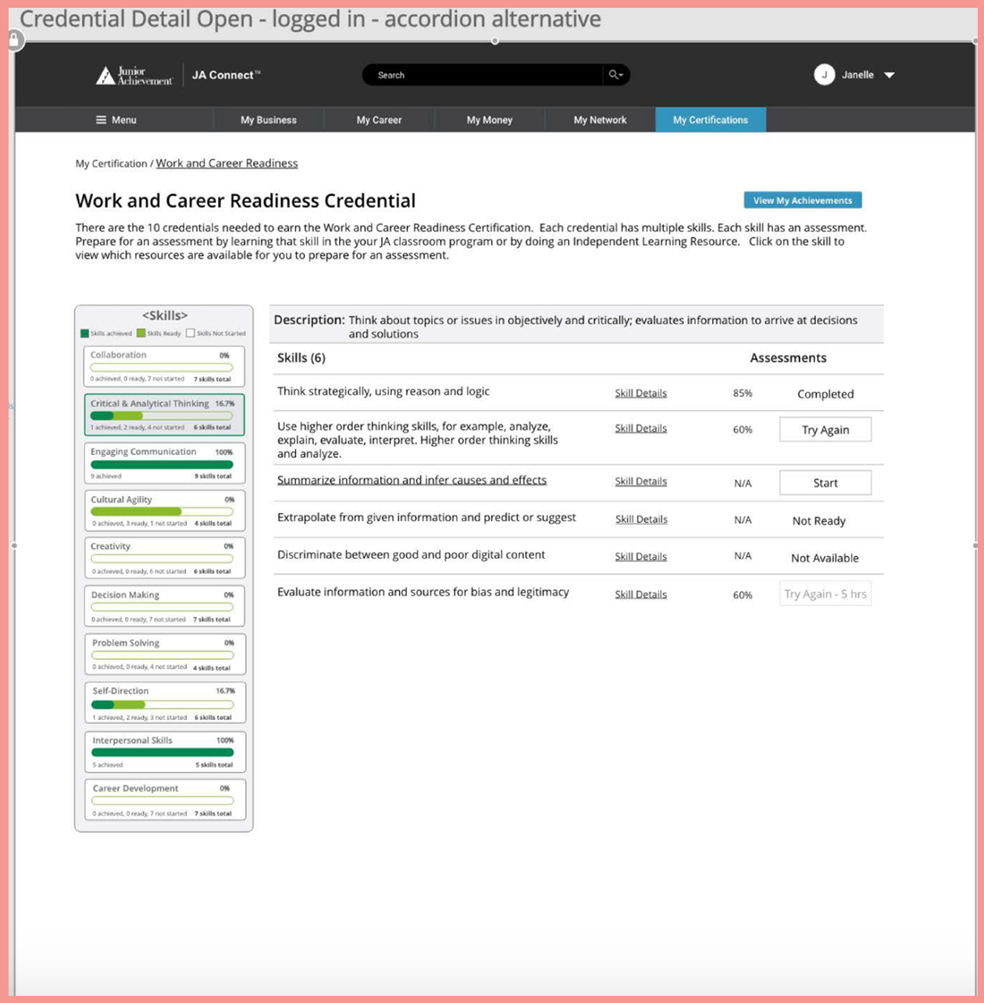Click the Junior Achievement logo
Image resolution: width=984 pixels, height=1003 pixels.
(x=134, y=75)
